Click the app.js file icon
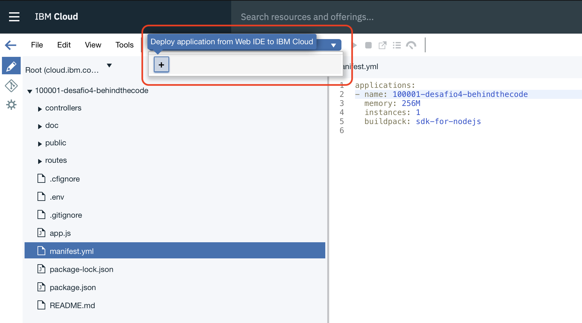Image resolution: width=582 pixels, height=323 pixels. coord(41,233)
